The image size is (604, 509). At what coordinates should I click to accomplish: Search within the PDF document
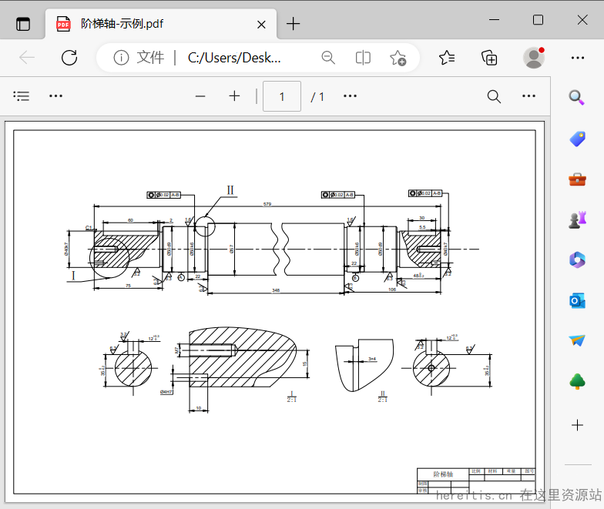(x=494, y=96)
